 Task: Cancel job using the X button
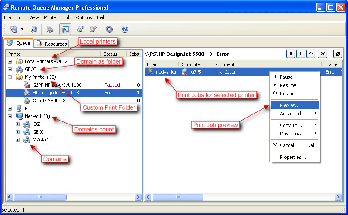pyautogui.click(x=322, y=54)
